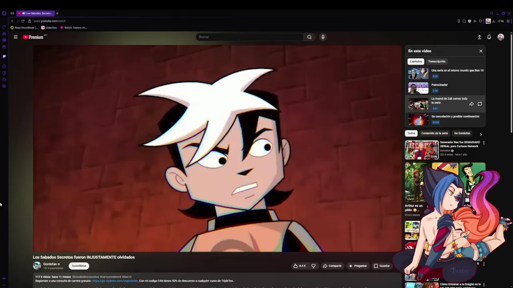
Task: Click the video player area
Action: [217, 148]
